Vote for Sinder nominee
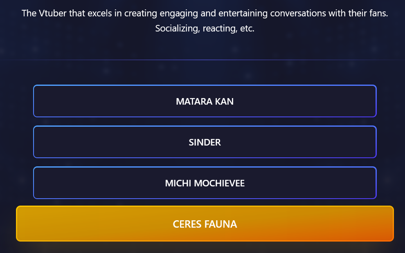The width and height of the screenshot is (405, 253). coord(205,142)
